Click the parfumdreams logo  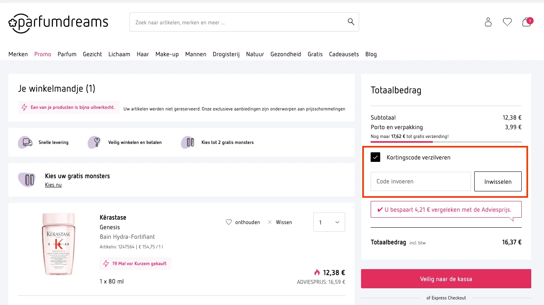tap(58, 23)
